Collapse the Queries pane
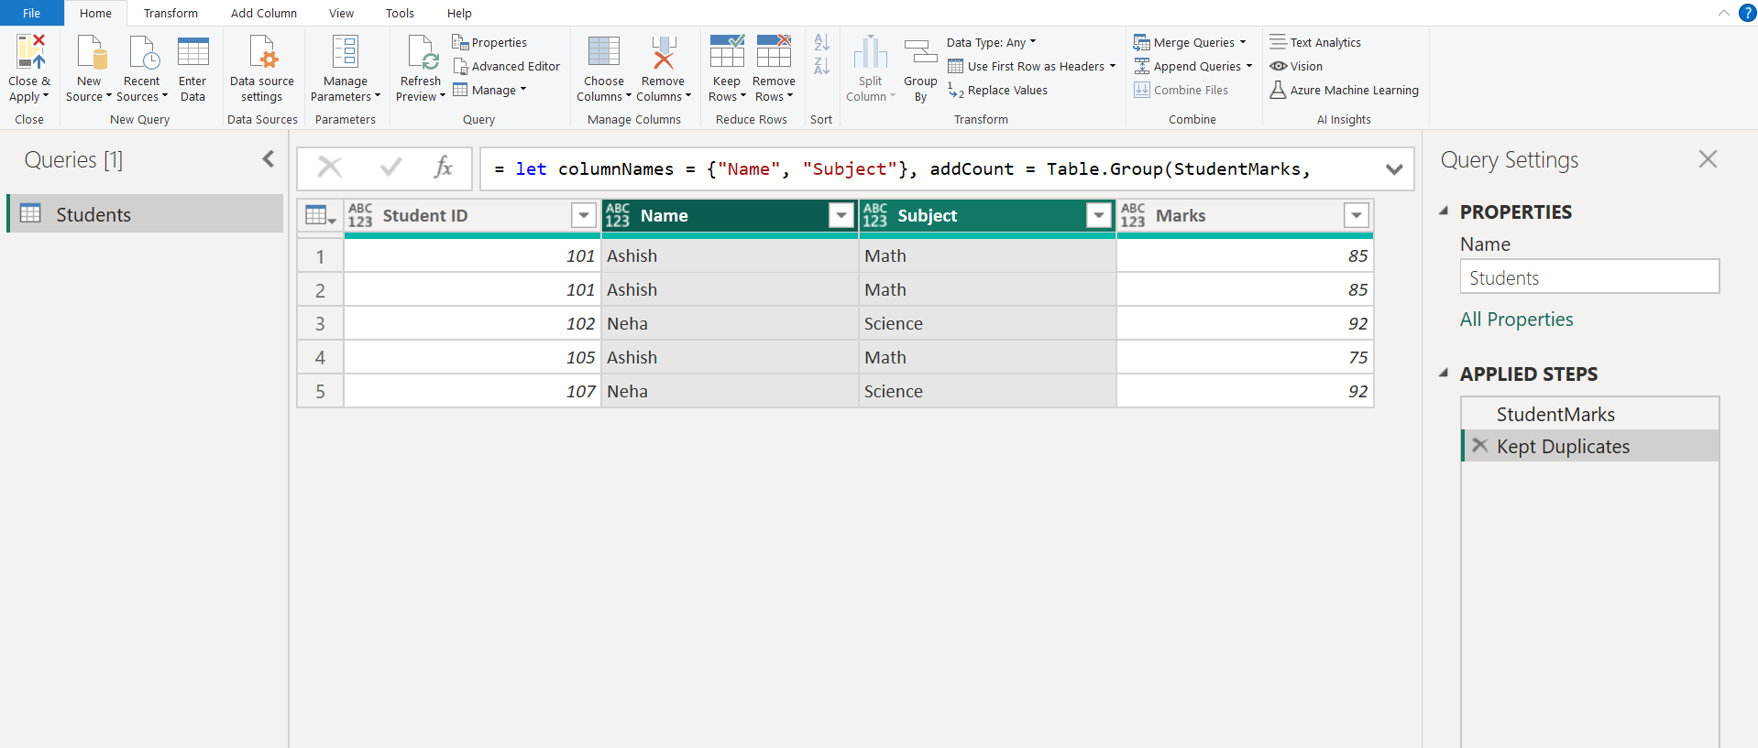The image size is (1758, 748). [x=269, y=159]
